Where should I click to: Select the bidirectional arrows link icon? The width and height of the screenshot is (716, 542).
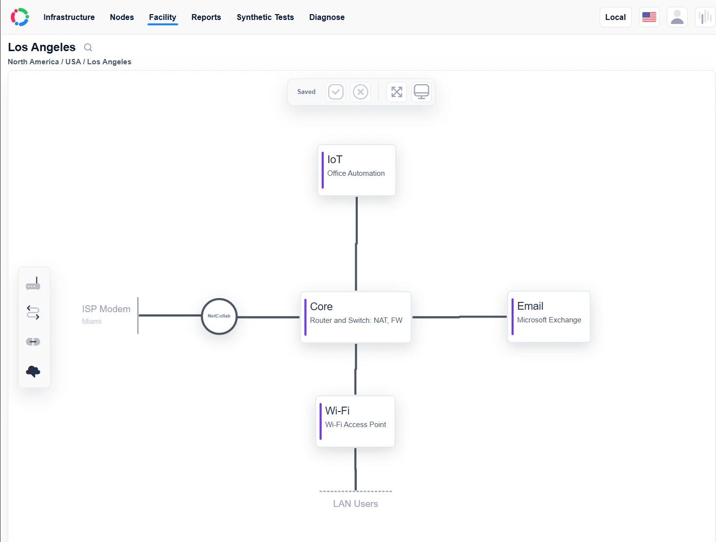tap(33, 313)
